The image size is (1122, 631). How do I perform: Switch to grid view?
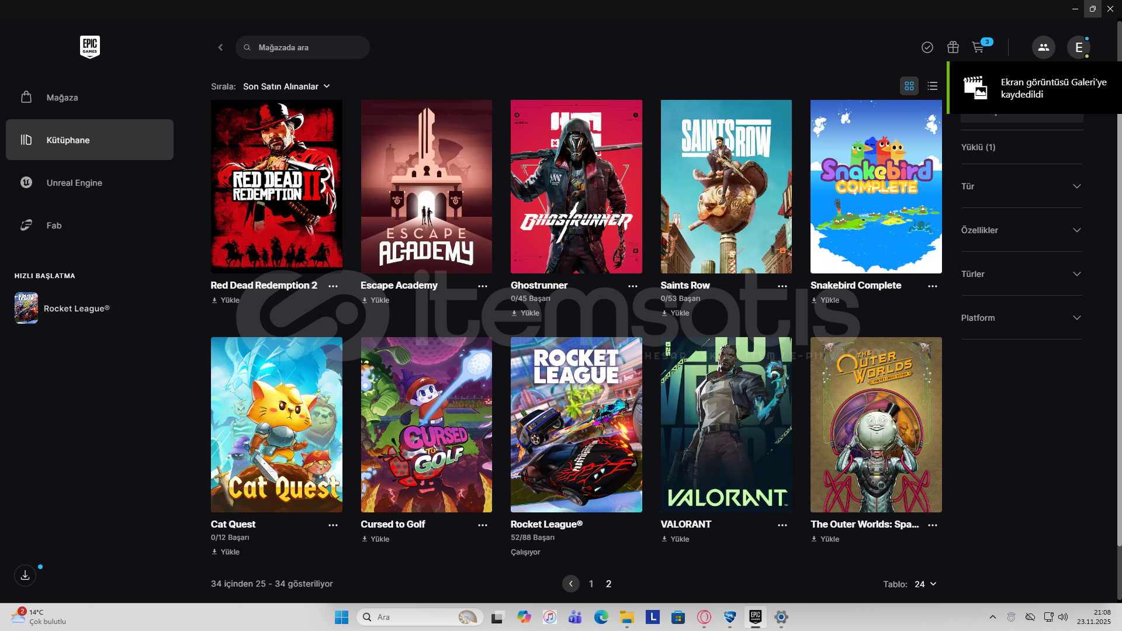point(909,86)
